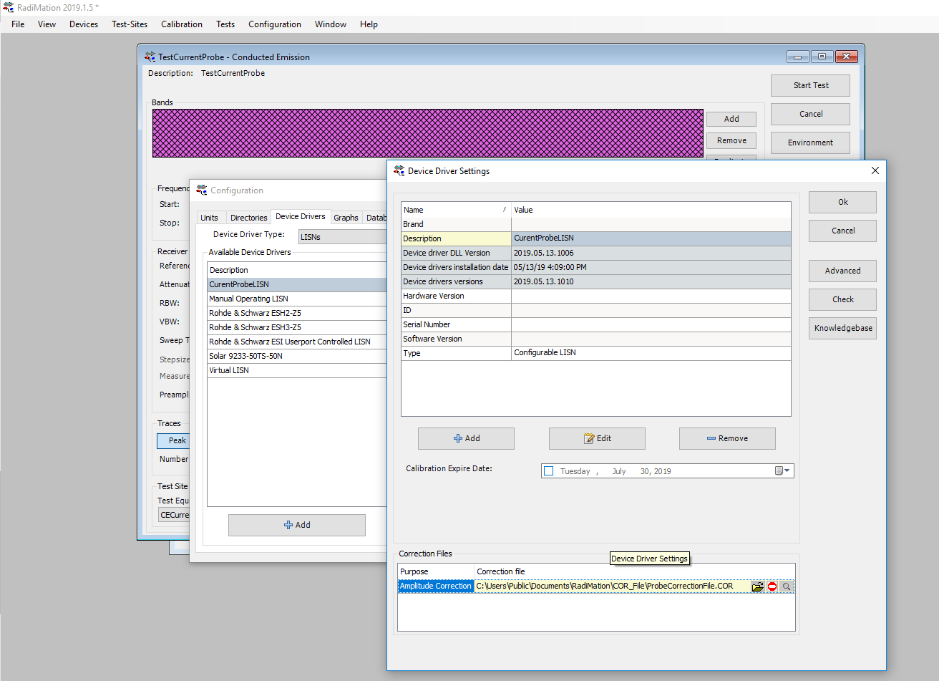
Task: Open the Device Driver Type dropdown
Action: (344, 236)
